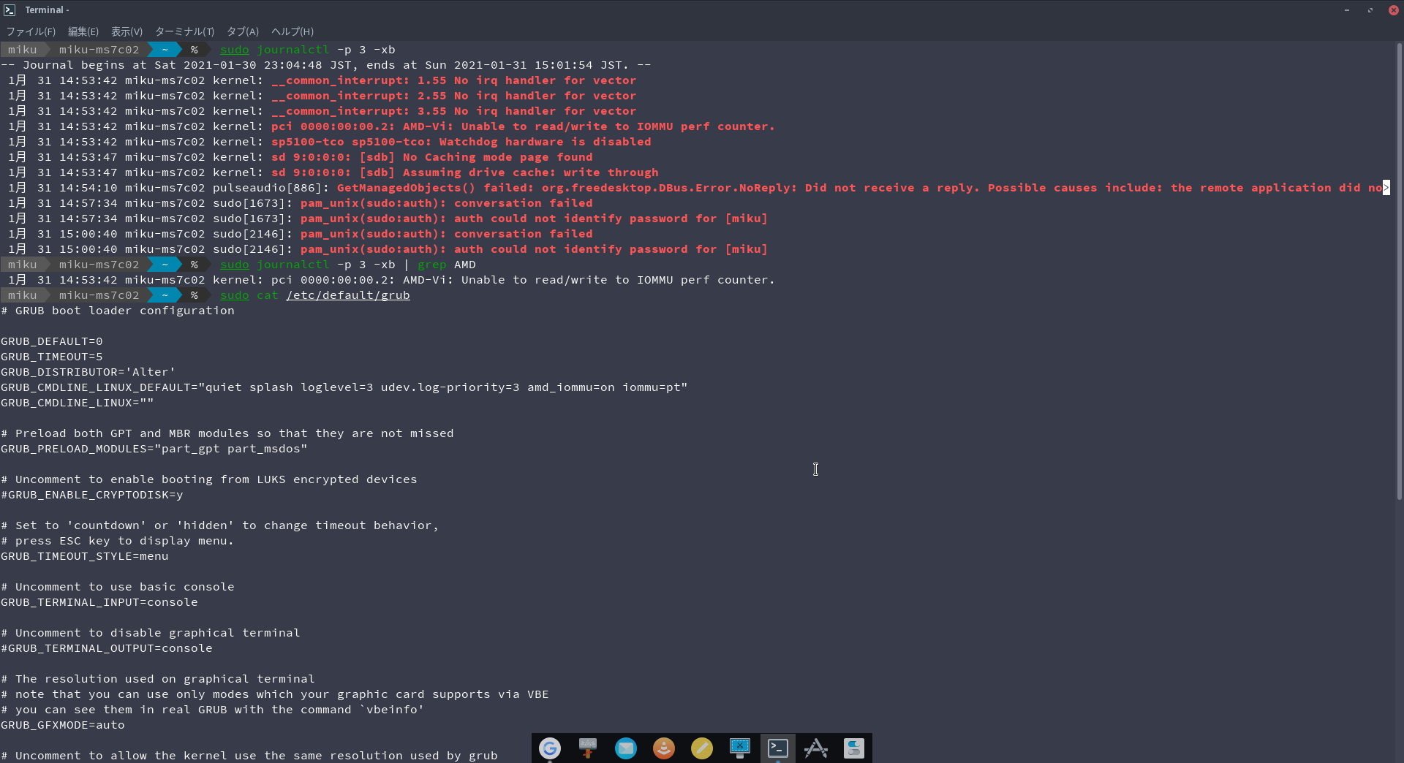Open the ヘルプ(H) menu

(x=292, y=31)
